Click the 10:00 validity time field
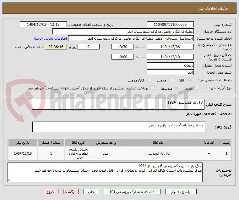239x200 pixels. [x=122, y=57]
